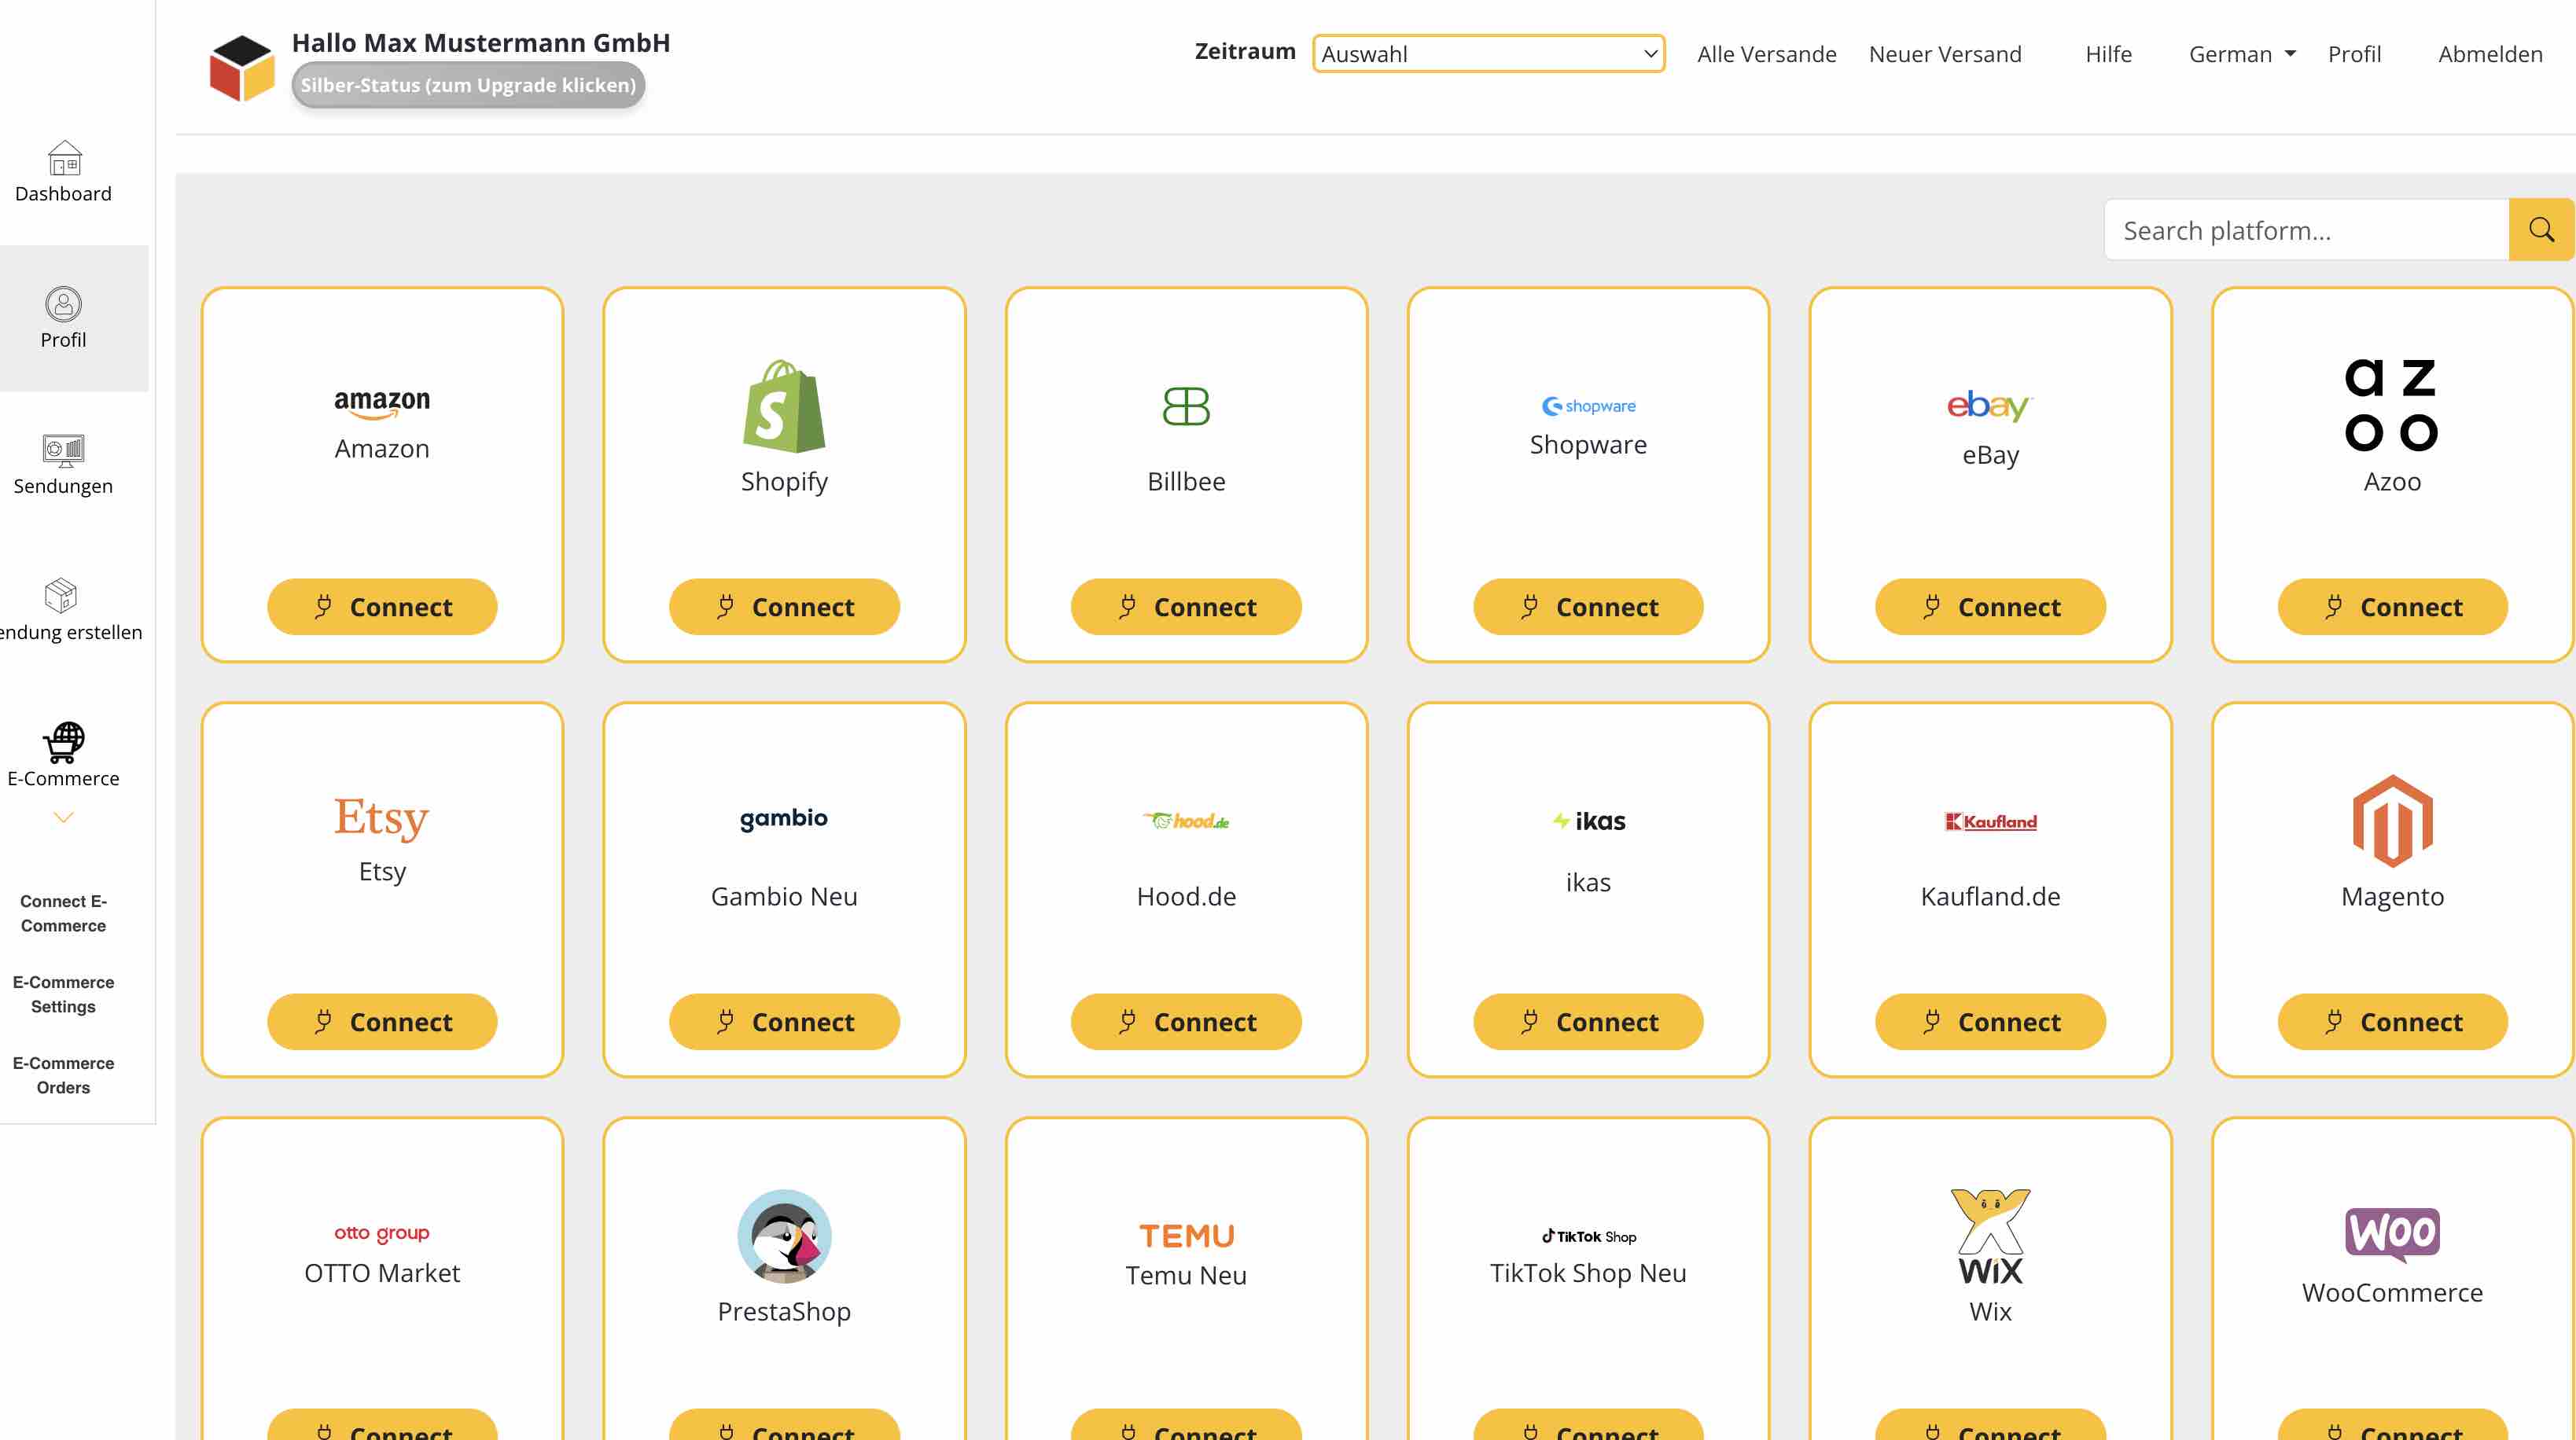Select the Shopify bag logo
2576x1440 pixels.
click(784, 406)
